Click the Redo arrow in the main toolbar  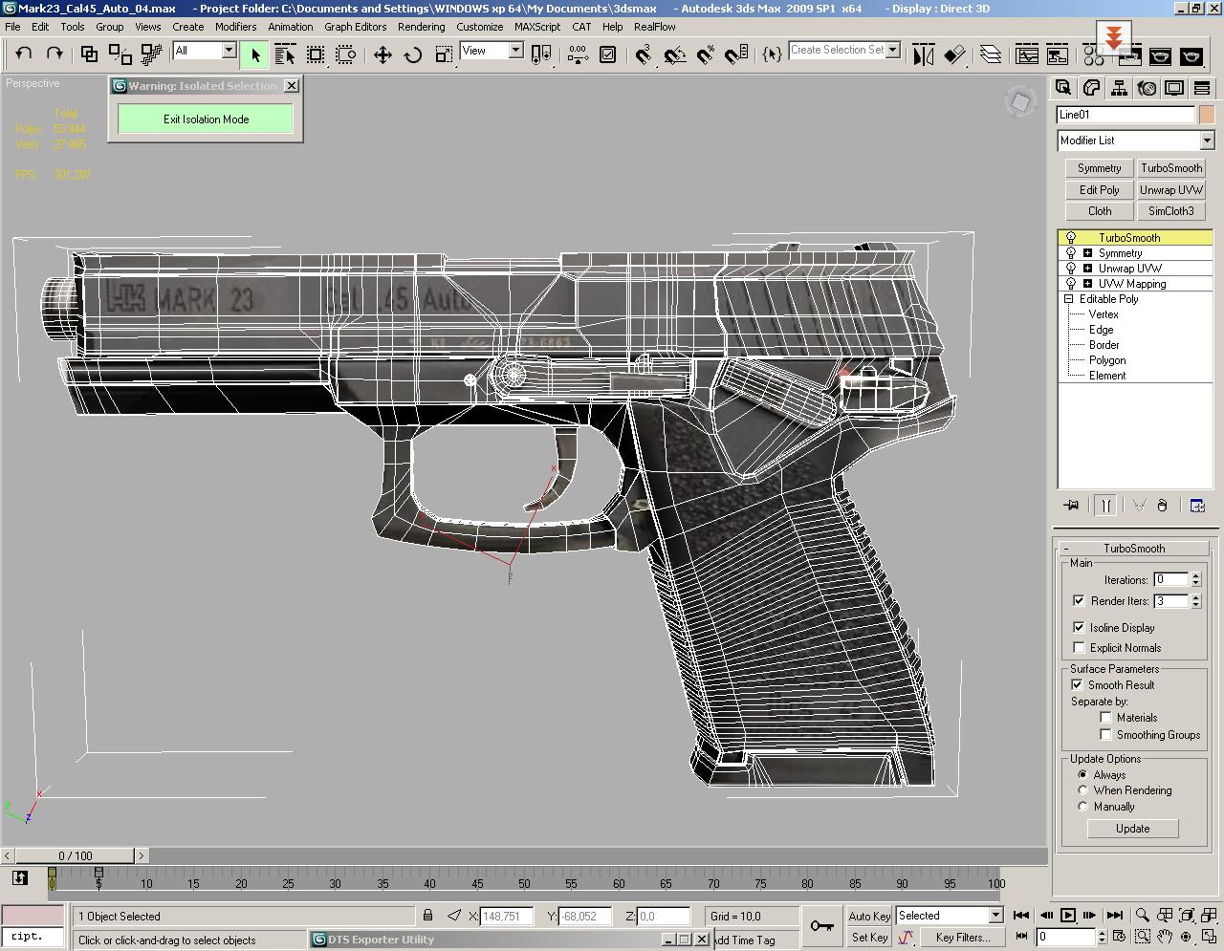pos(55,54)
